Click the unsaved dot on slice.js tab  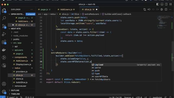(97, 10)
